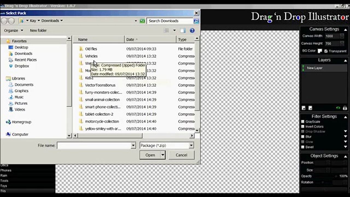Screen dimensions: 350x197
Task: Enable the Bevel filter checkbox
Action: tap(303, 147)
